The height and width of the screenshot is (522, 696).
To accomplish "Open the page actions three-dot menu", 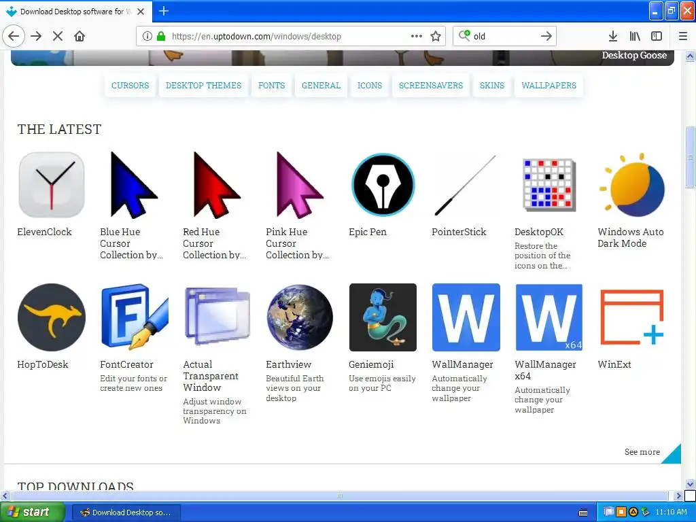I will click(x=417, y=36).
